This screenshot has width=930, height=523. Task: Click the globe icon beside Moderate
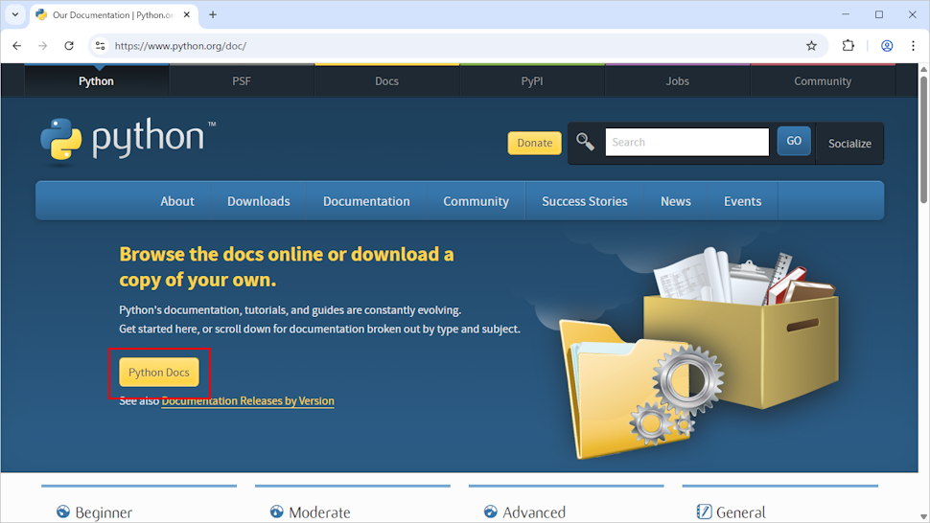276,512
